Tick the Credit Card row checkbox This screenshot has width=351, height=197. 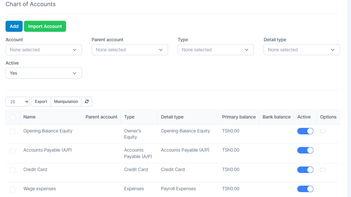(13, 170)
